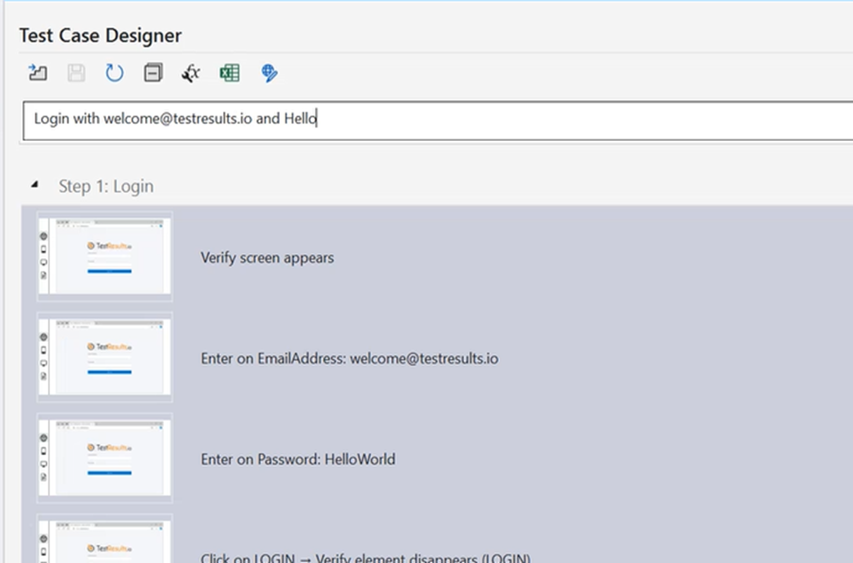Click the Test Case Designer panel title
This screenshot has height=563, width=853.
[x=100, y=35]
